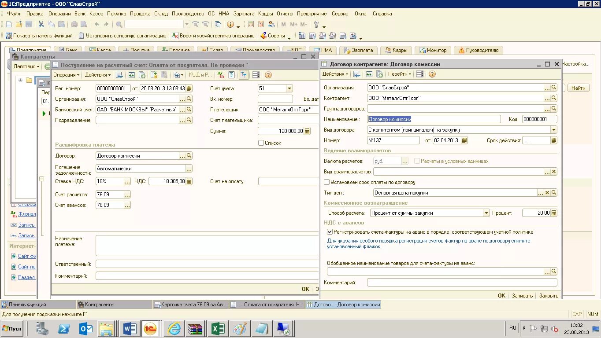Open the Счет учета 51 dropdown
Screen dimensions: 601x338
click(x=289, y=88)
